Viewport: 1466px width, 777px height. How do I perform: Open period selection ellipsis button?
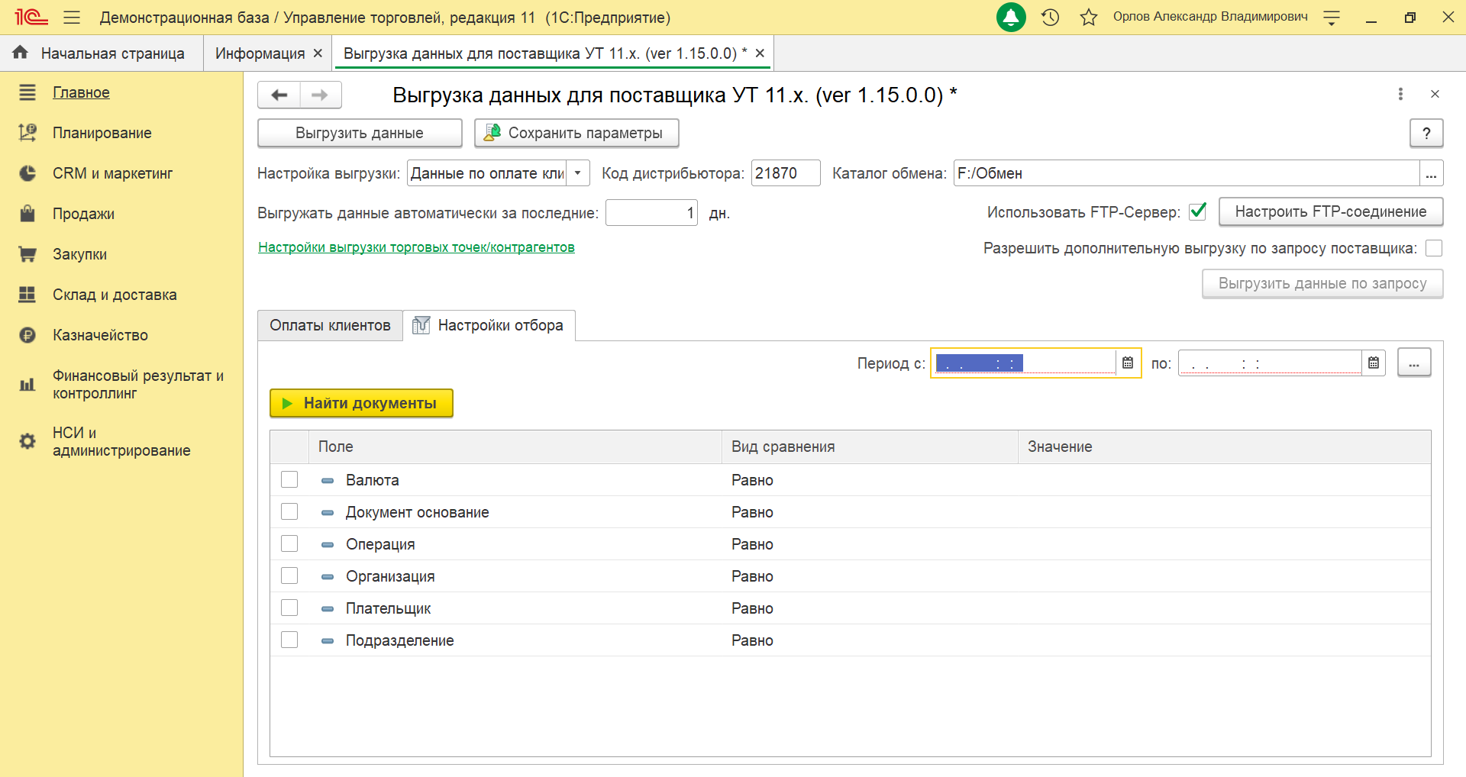1414,363
